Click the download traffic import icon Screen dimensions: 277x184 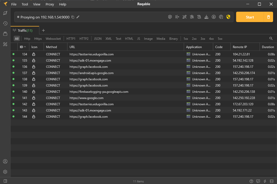[x=206, y=17]
